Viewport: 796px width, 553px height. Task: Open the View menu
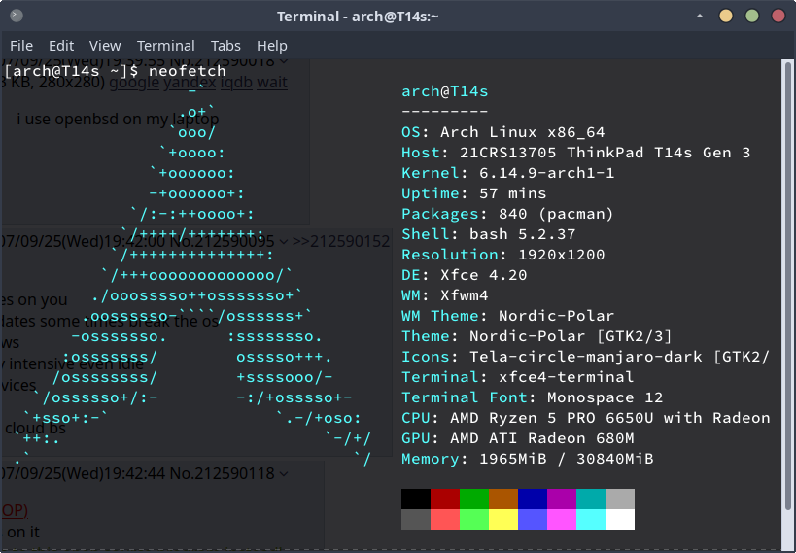105,46
